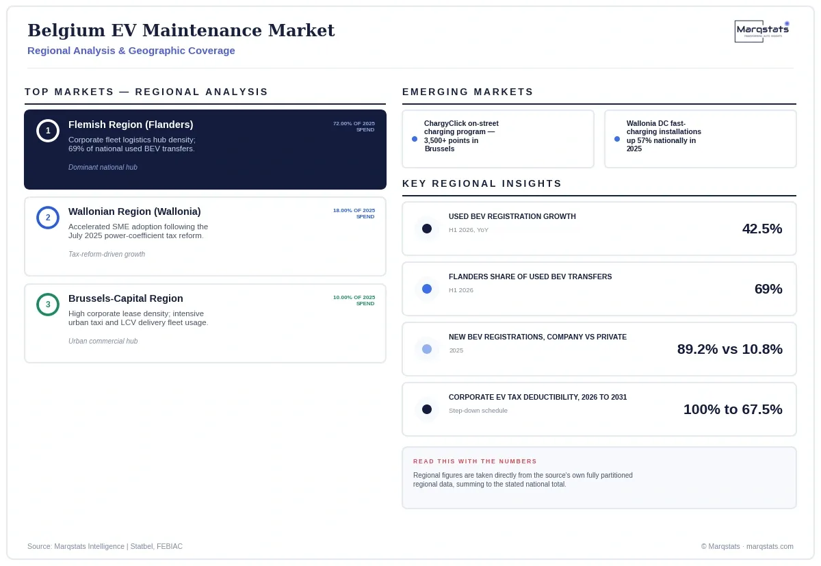Click the Flanders description about corporate fleet logistics
The width and height of the screenshot is (821, 566).
pyautogui.click(x=132, y=144)
